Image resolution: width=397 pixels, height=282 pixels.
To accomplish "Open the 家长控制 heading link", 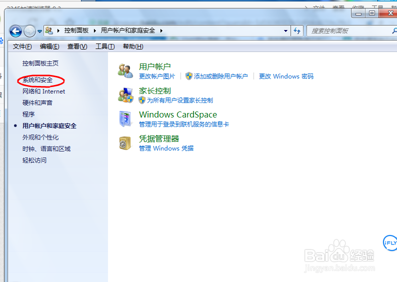I will pos(154,91).
